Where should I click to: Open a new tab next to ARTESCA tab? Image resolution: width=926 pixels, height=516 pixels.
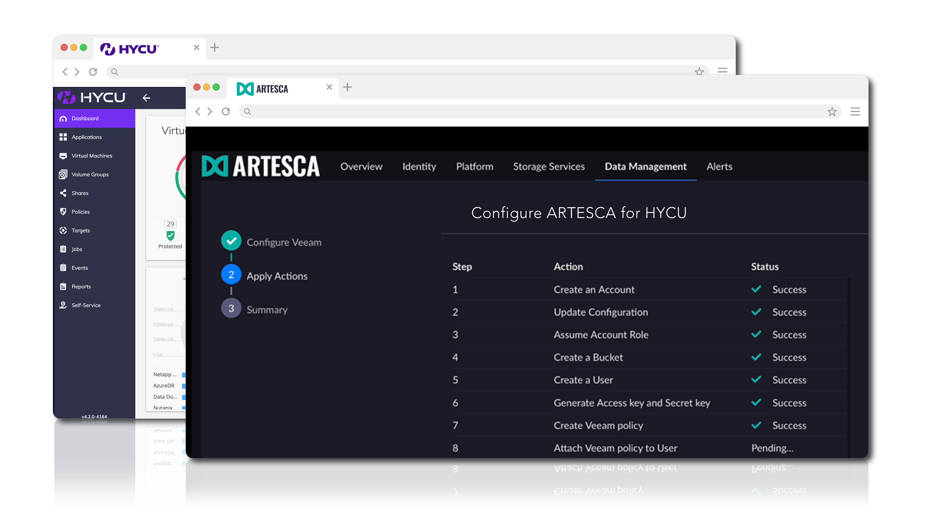pos(347,87)
